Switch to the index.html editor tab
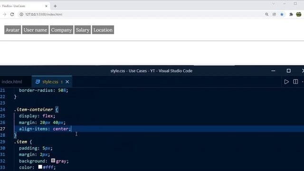Viewport: 304px width, 171px height. [x=12, y=82]
